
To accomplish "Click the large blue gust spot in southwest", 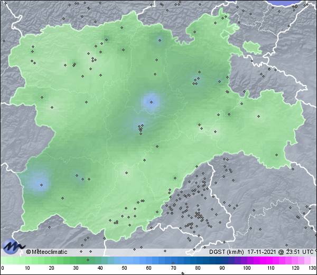I will point(38,183).
